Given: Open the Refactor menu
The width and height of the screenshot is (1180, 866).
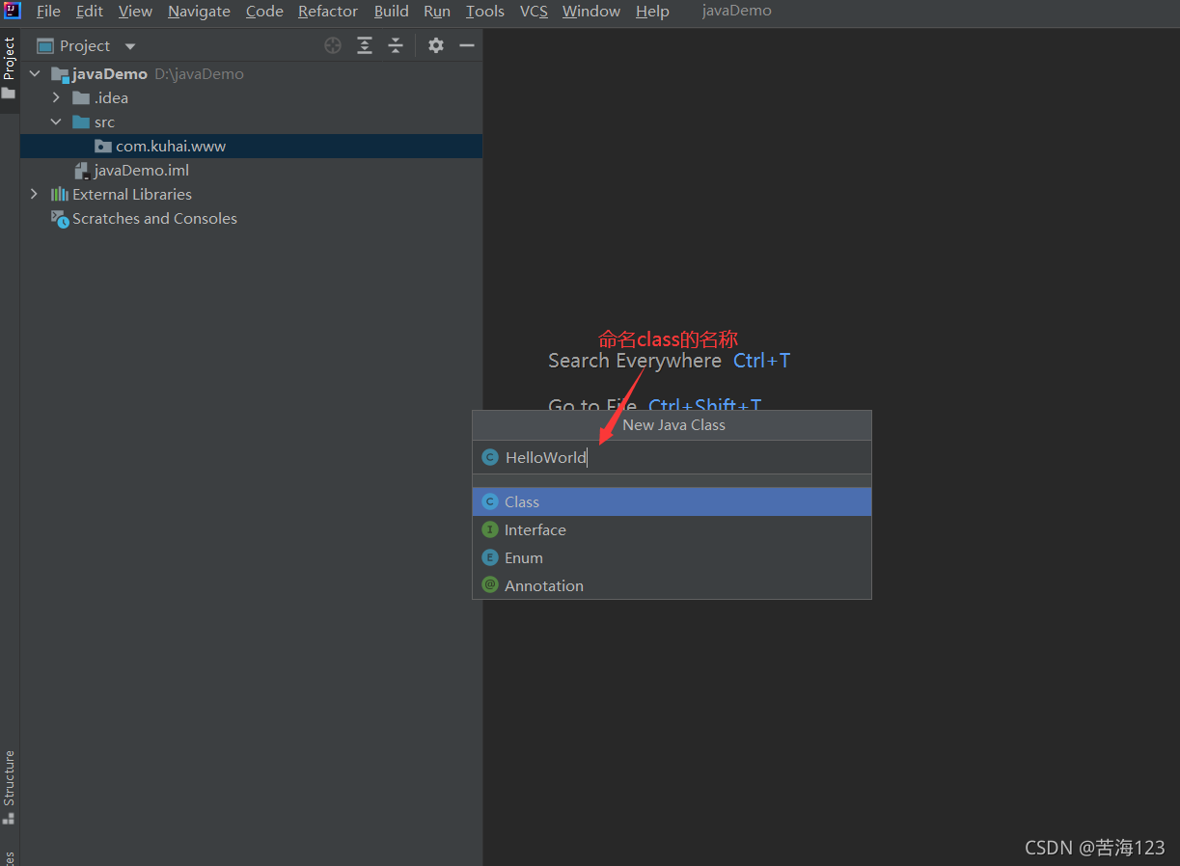Looking at the screenshot, I should [x=328, y=12].
